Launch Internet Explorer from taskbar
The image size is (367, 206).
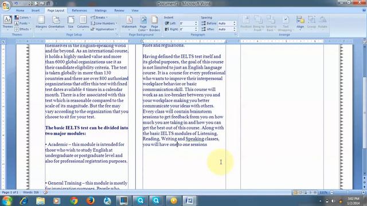click(x=24, y=201)
